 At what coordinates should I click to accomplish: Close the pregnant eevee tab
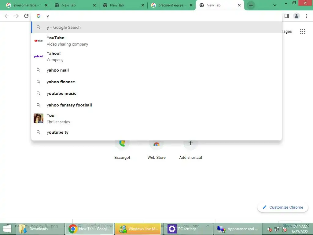(191, 5)
